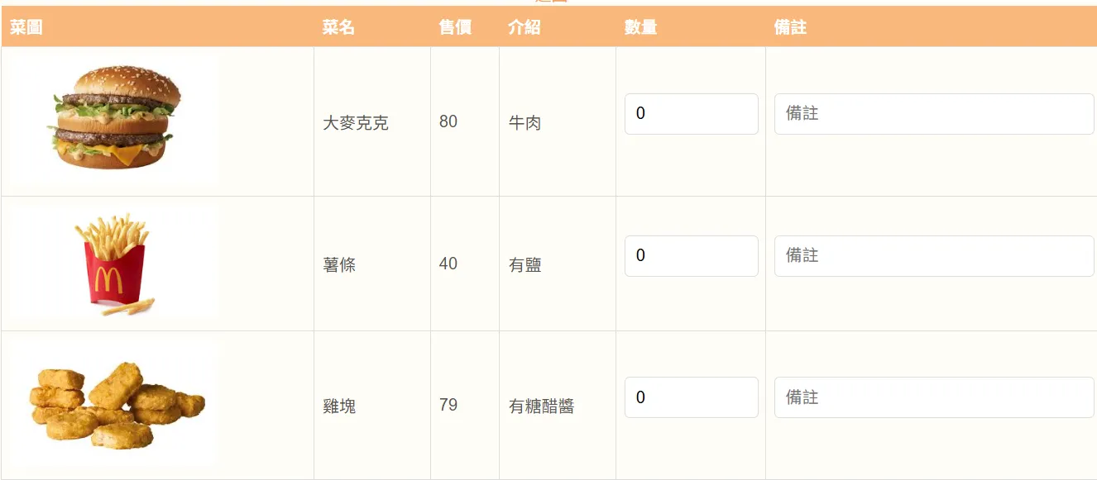
Task: Click the chicken nuggets image
Action: (117, 405)
